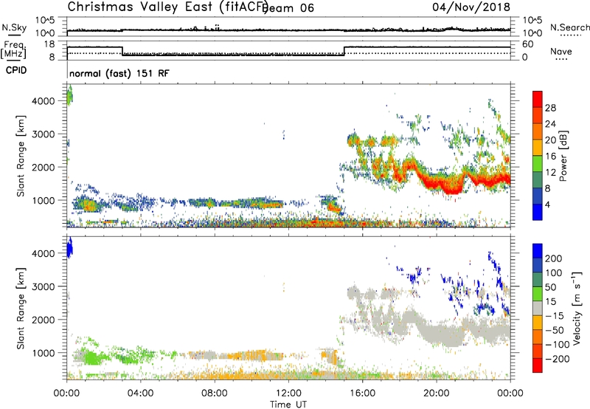The width and height of the screenshot is (590, 409).
Task: Click the '28' value on the Power scale
Action: [550, 108]
